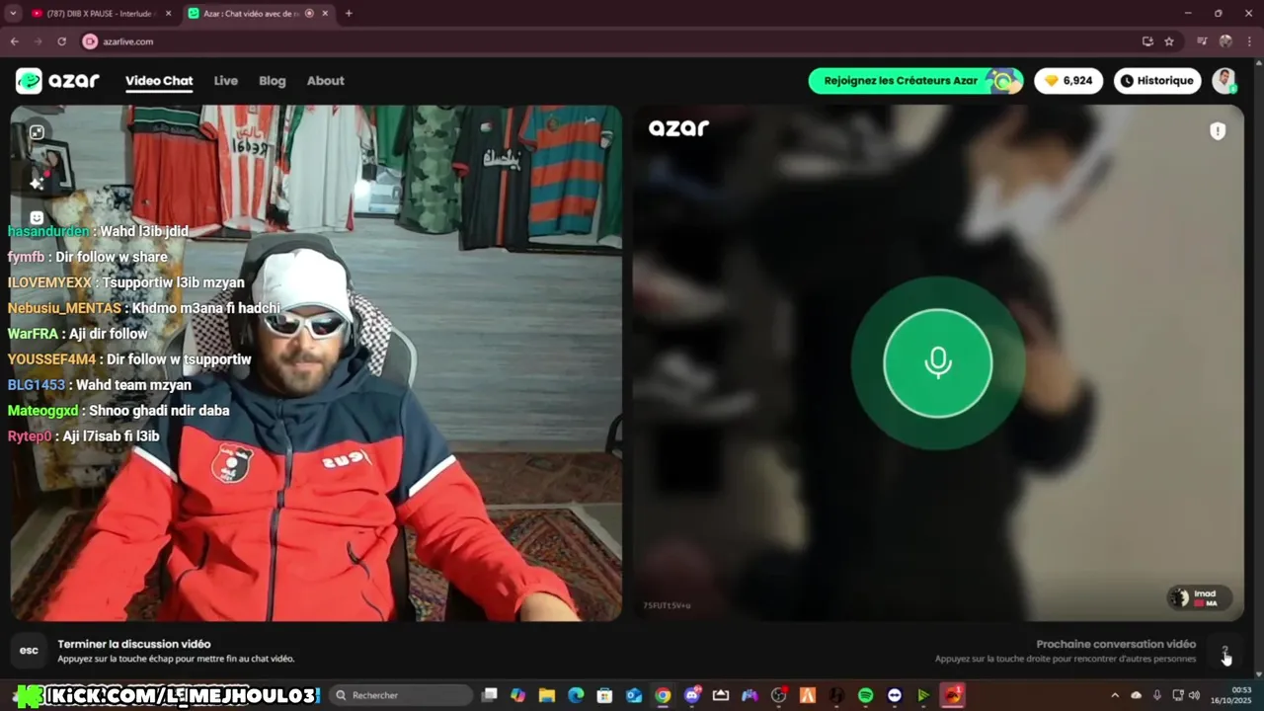Viewport: 1264px width, 711px height.
Task: Open the Blog page
Action: coord(273,81)
